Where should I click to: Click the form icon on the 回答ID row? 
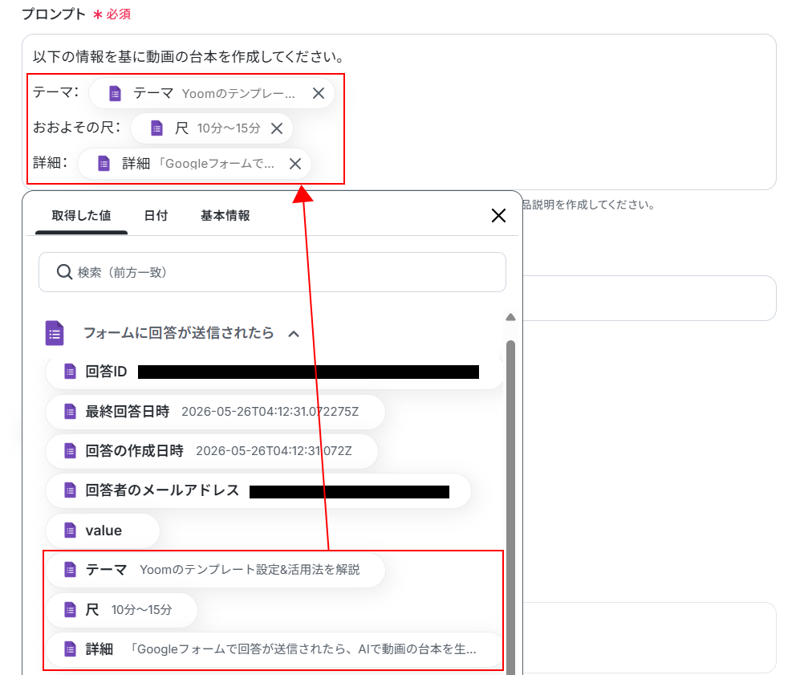click(70, 372)
